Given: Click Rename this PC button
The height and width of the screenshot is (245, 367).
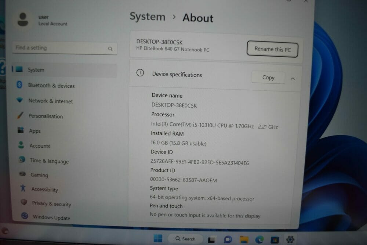Looking at the screenshot, I should click(x=272, y=50).
